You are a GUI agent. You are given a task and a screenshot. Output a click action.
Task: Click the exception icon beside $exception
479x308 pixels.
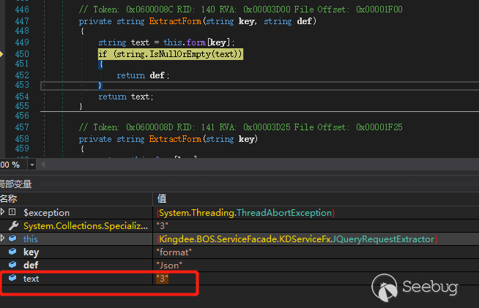[x=12, y=212]
